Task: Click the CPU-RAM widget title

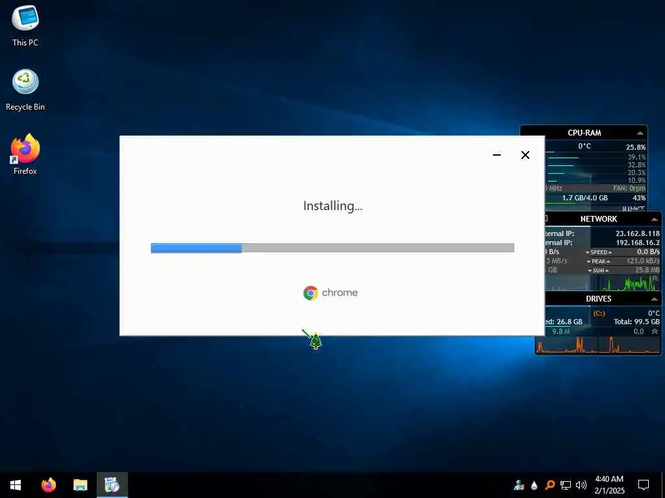Action: click(x=584, y=133)
